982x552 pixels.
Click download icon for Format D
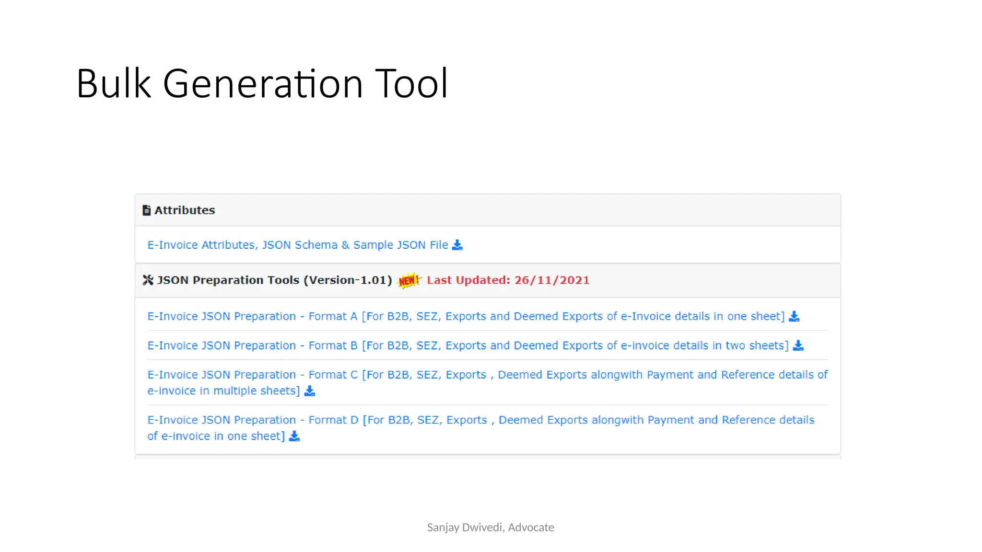click(x=294, y=436)
